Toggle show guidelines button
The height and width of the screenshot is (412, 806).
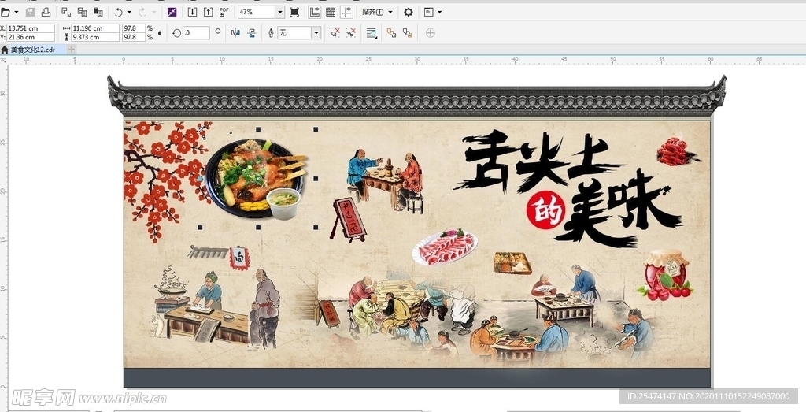pyautogui.click(x=346, y=12)
